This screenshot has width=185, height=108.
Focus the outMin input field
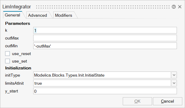click(105, 46)
